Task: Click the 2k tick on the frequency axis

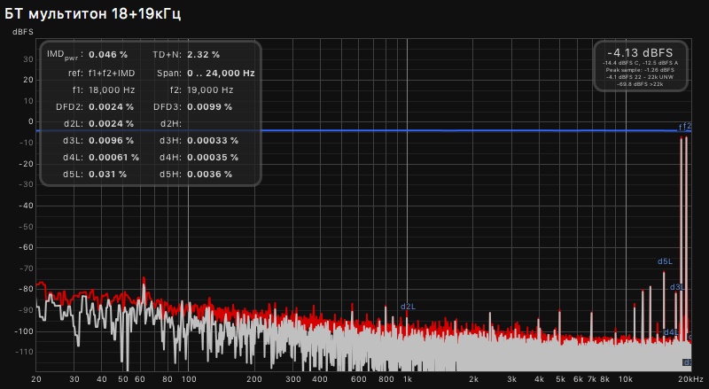Action: point(473,379)
